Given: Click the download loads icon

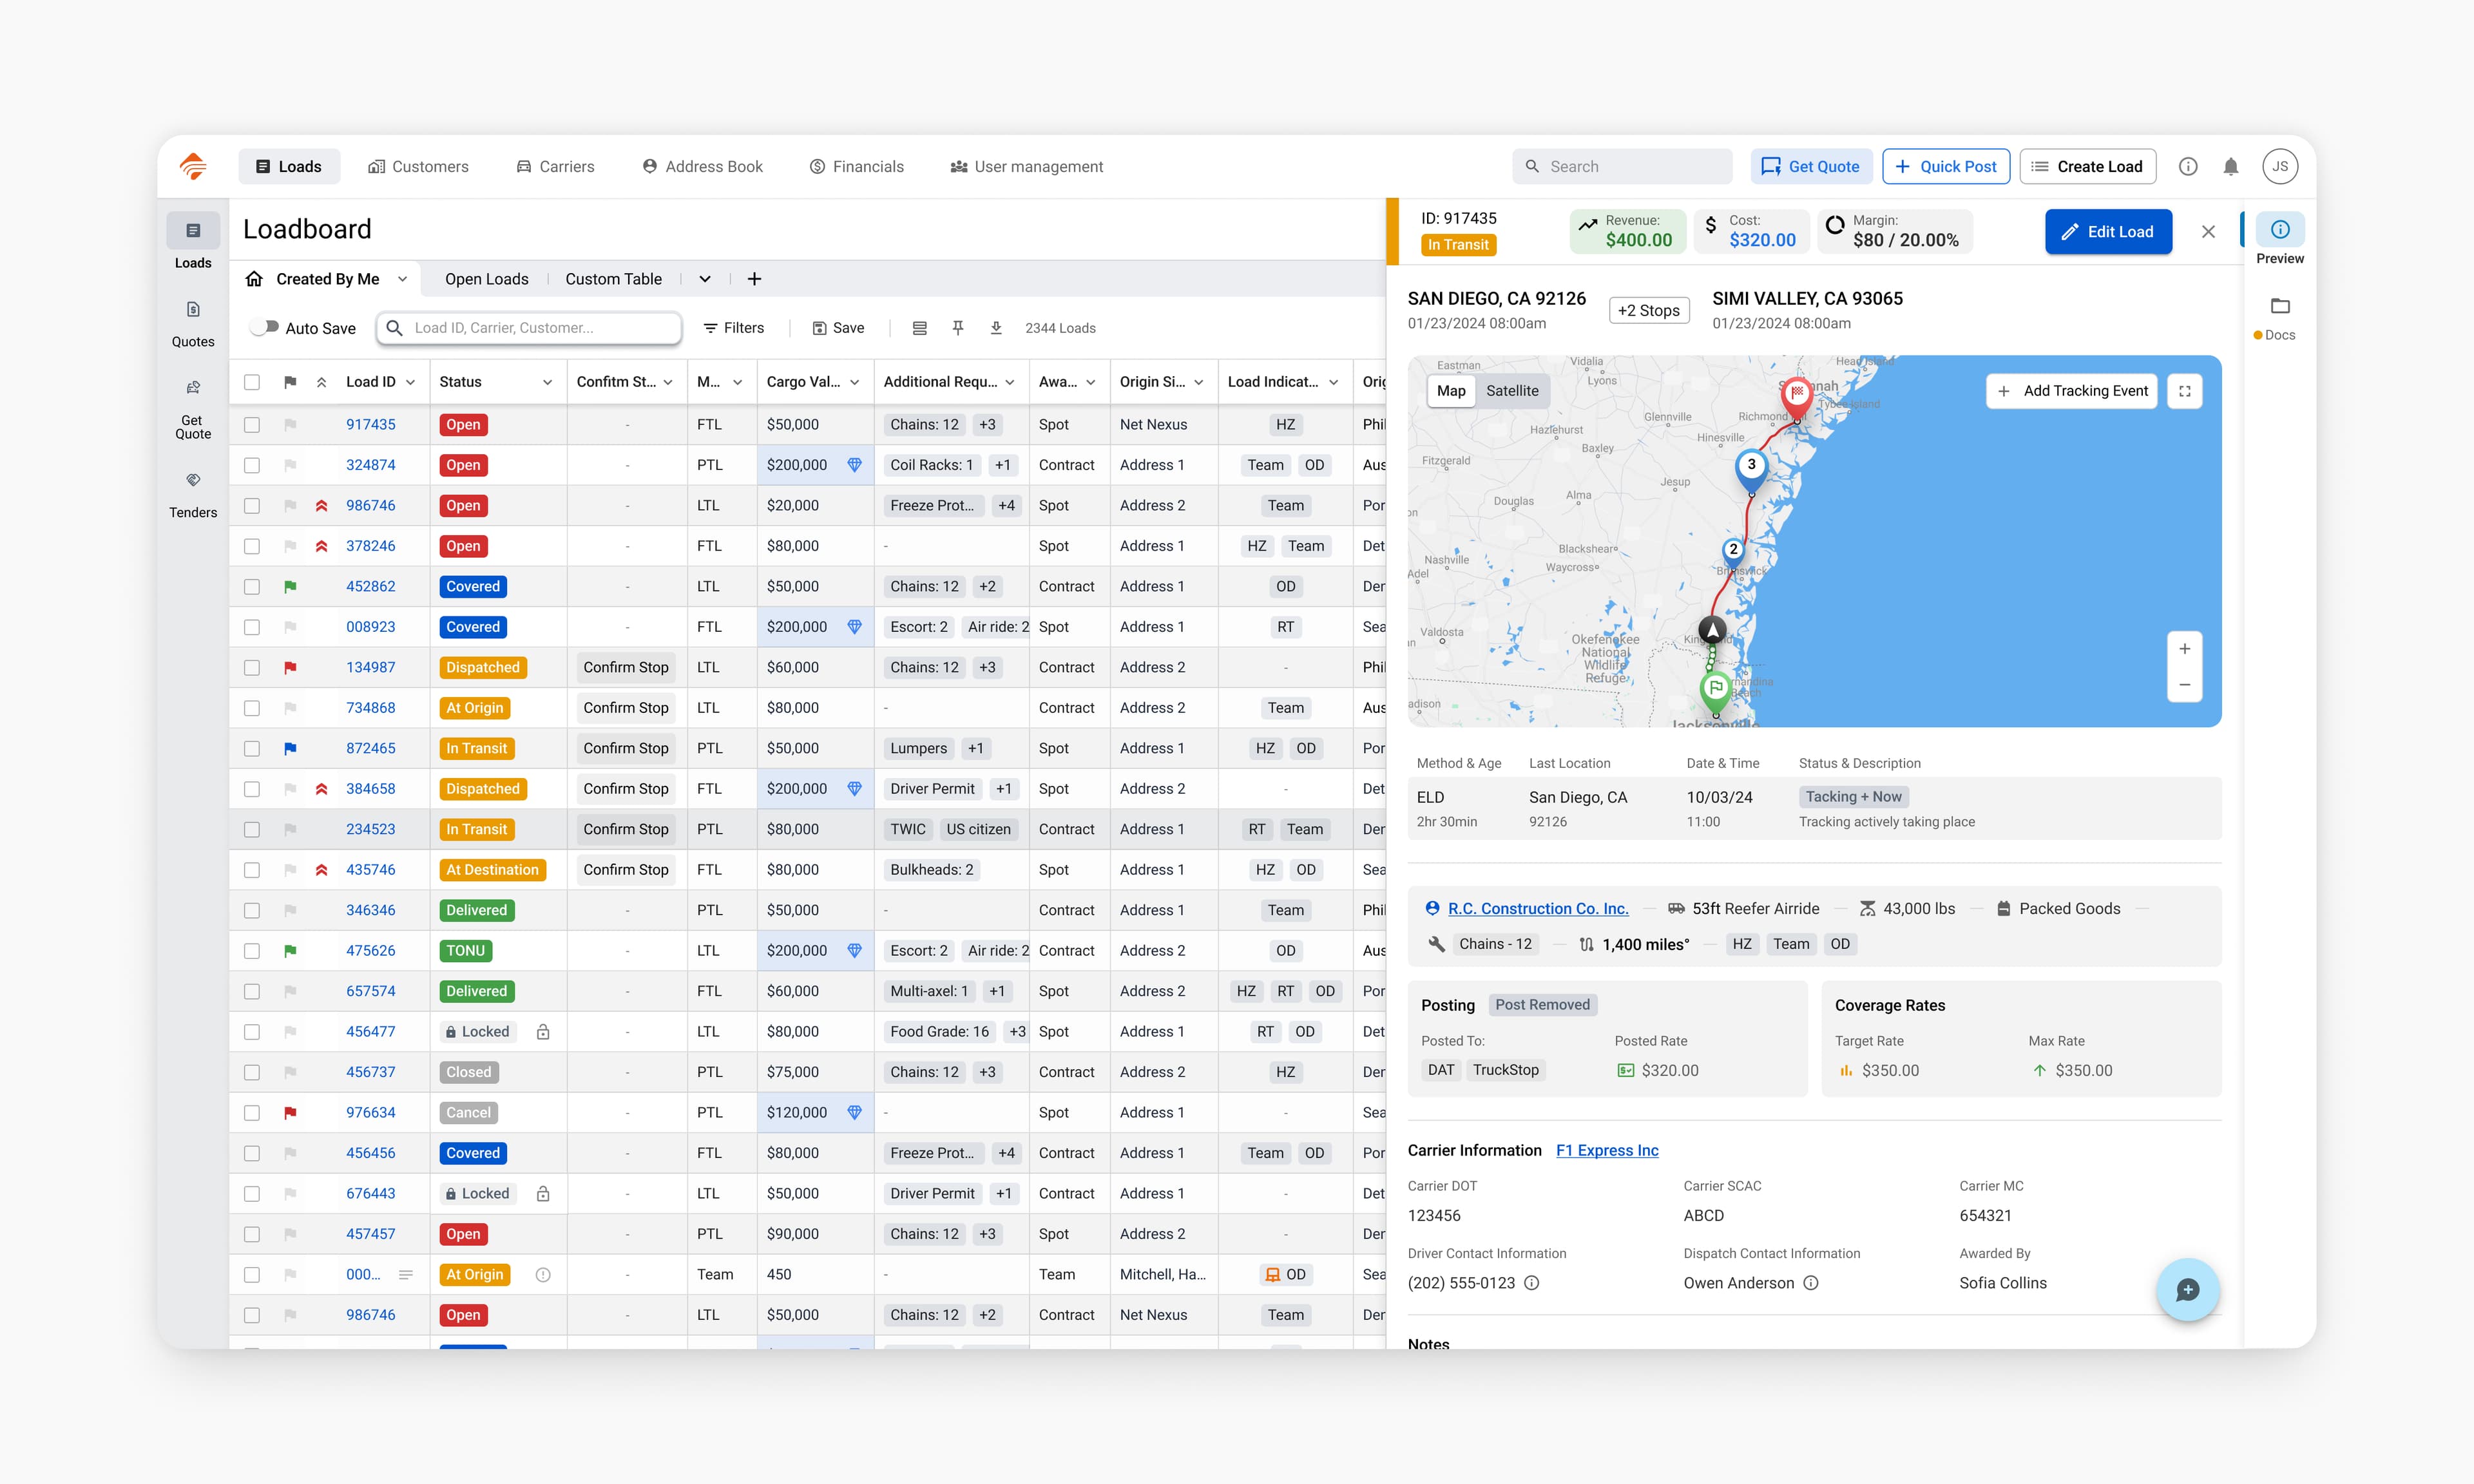Looking at the screenshot, I should (996, 328).
